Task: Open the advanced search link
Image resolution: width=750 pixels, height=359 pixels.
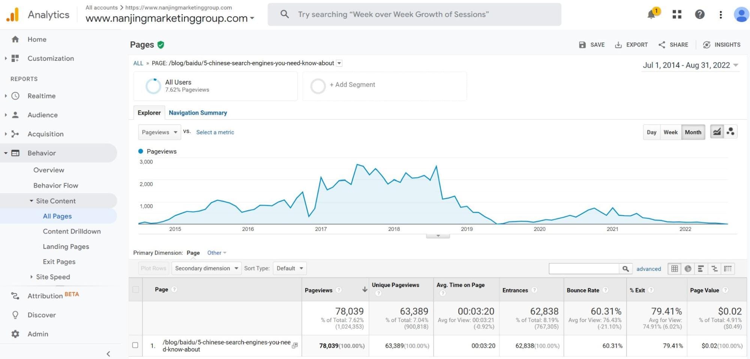Action: (x=648, y=269)
